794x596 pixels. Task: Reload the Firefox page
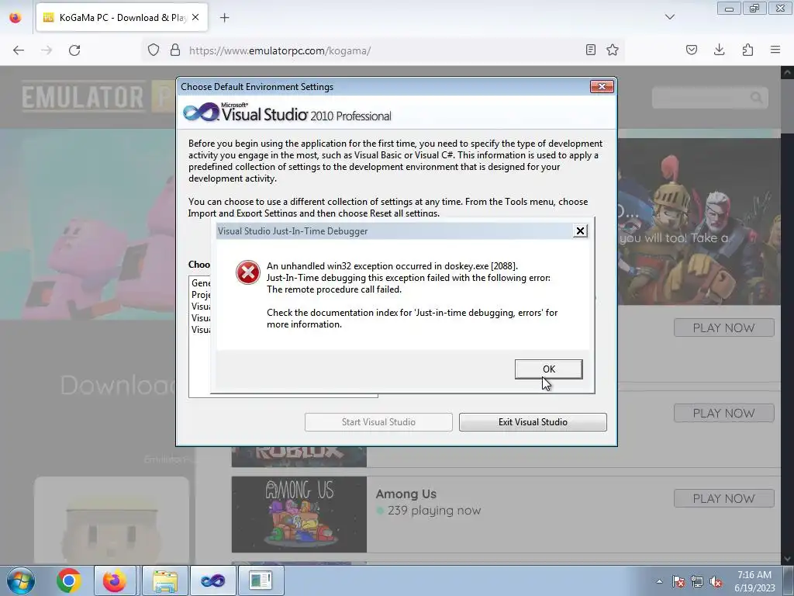click(x=74, y=50)
